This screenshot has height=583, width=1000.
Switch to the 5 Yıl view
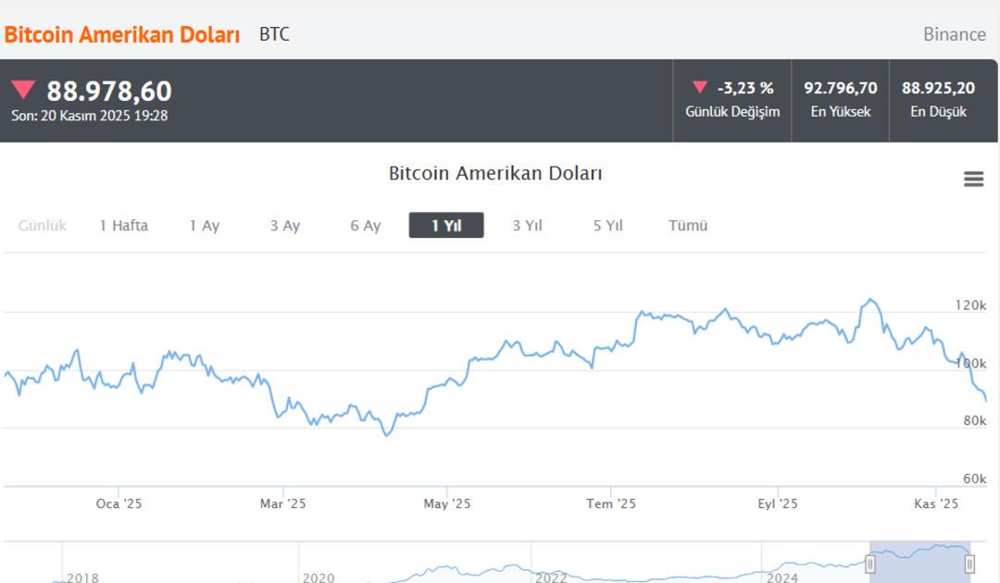(x=607, y=225)
